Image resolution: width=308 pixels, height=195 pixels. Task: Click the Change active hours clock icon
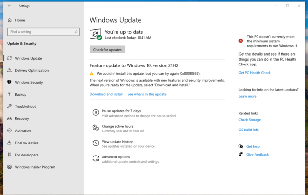pyautogui.click(x=95, y=128)
